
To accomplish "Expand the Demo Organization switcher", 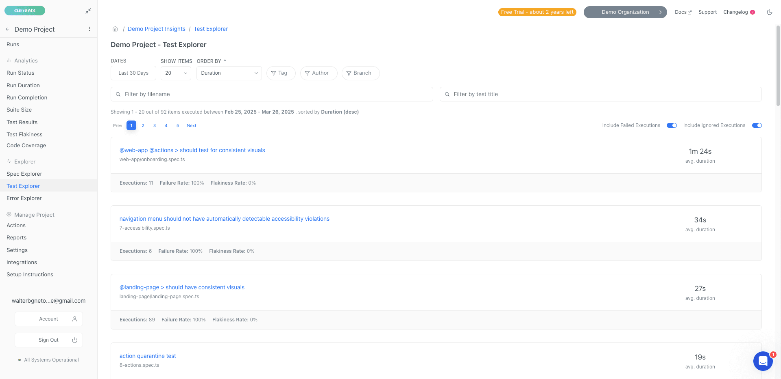I will click(x=625, y=12).
